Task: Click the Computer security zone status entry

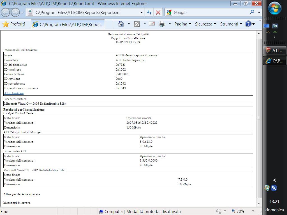Action: pos(140,212)
